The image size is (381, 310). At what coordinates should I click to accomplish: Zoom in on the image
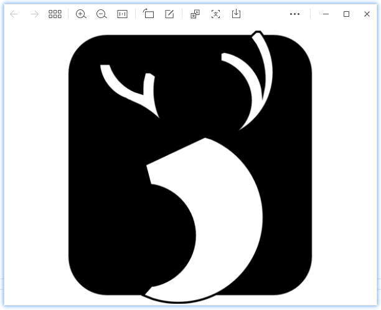(x=81, y=14)
